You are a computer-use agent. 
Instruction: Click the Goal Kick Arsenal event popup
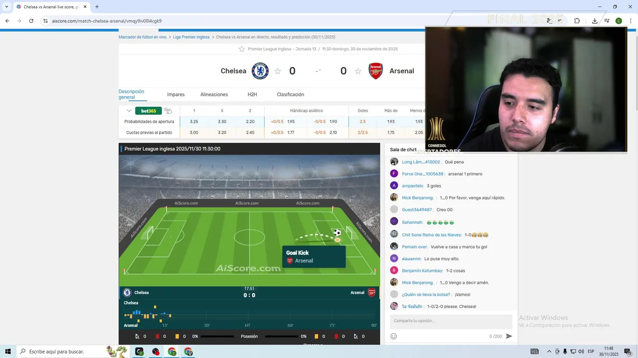tap(314, 257)
